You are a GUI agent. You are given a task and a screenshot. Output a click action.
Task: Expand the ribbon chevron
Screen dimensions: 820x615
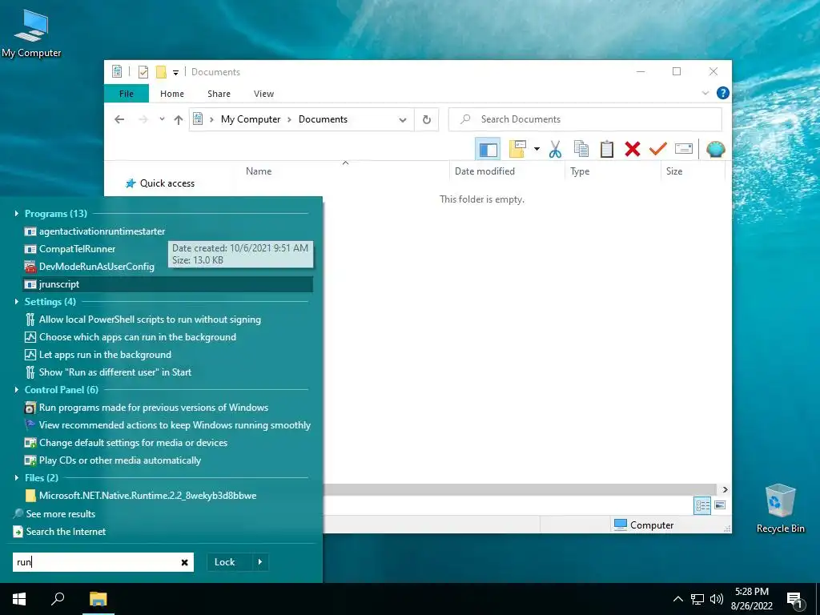point(705,93)
